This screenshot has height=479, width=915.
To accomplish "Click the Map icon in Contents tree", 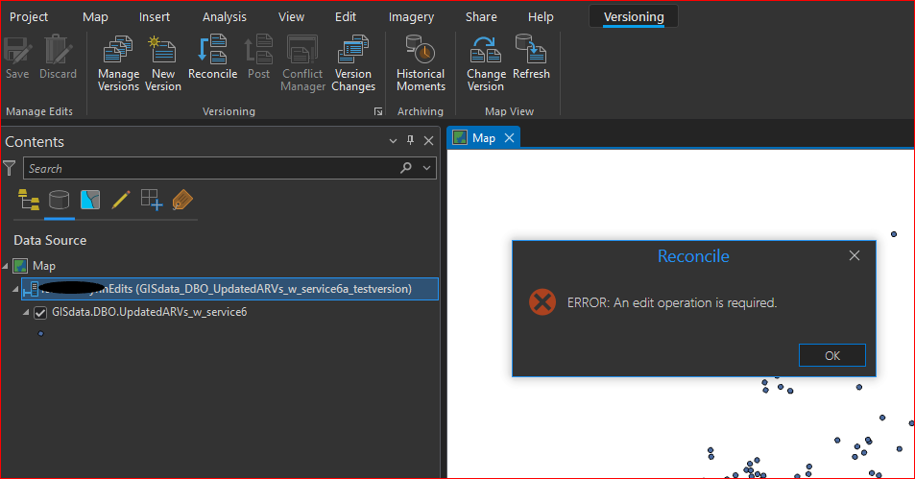I will [20, 266].
